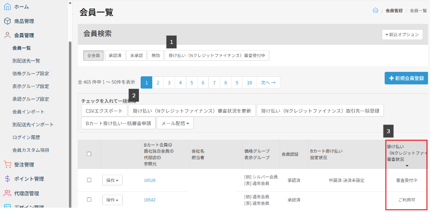
Task: Go to page 3 of member list
Action: click(x=169, y=83)
